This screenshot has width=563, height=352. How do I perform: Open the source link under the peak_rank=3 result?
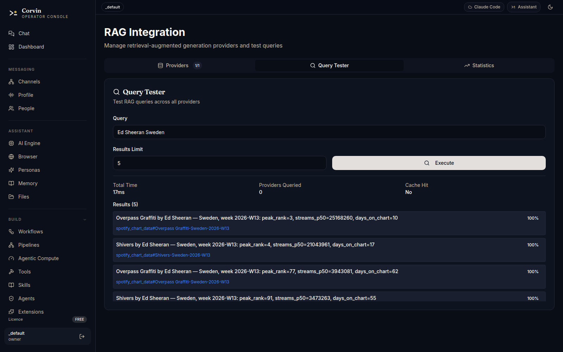173,228
